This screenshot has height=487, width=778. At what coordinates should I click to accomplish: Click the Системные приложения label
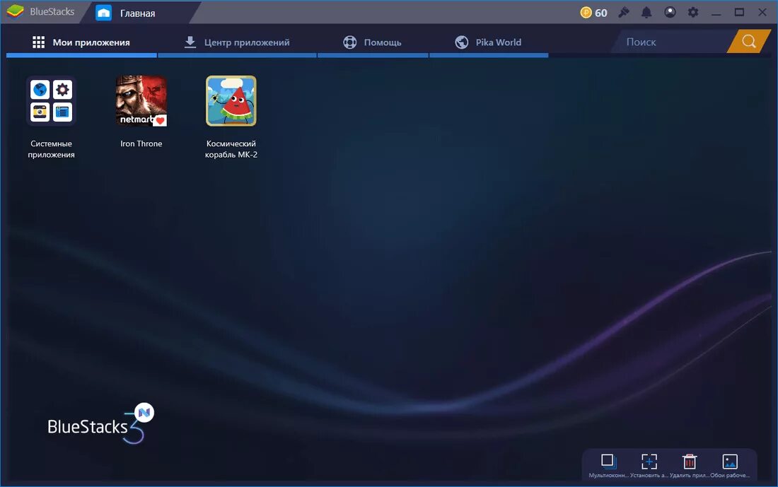(x=51, y=148)
